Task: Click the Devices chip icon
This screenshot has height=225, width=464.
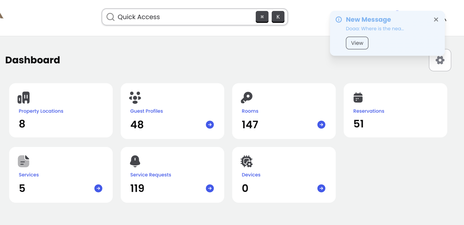Action: click(247, 161)
